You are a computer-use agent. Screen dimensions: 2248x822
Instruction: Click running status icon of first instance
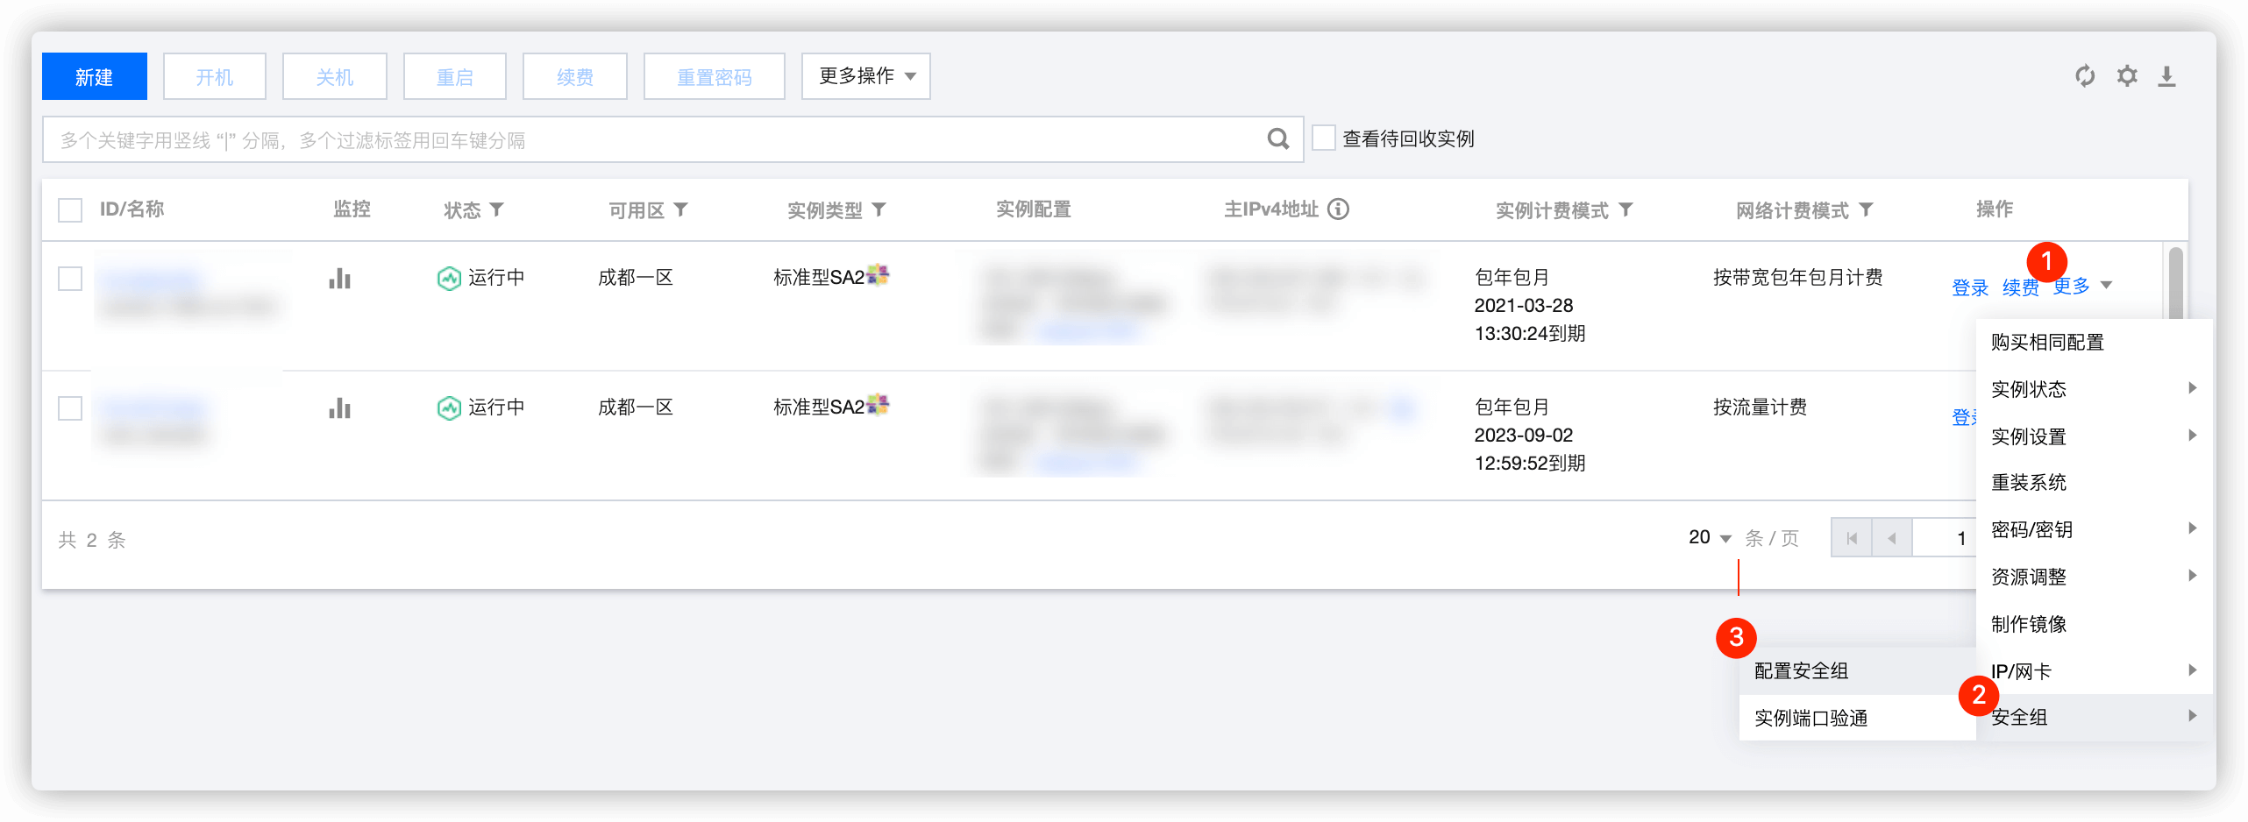(449, 279)
